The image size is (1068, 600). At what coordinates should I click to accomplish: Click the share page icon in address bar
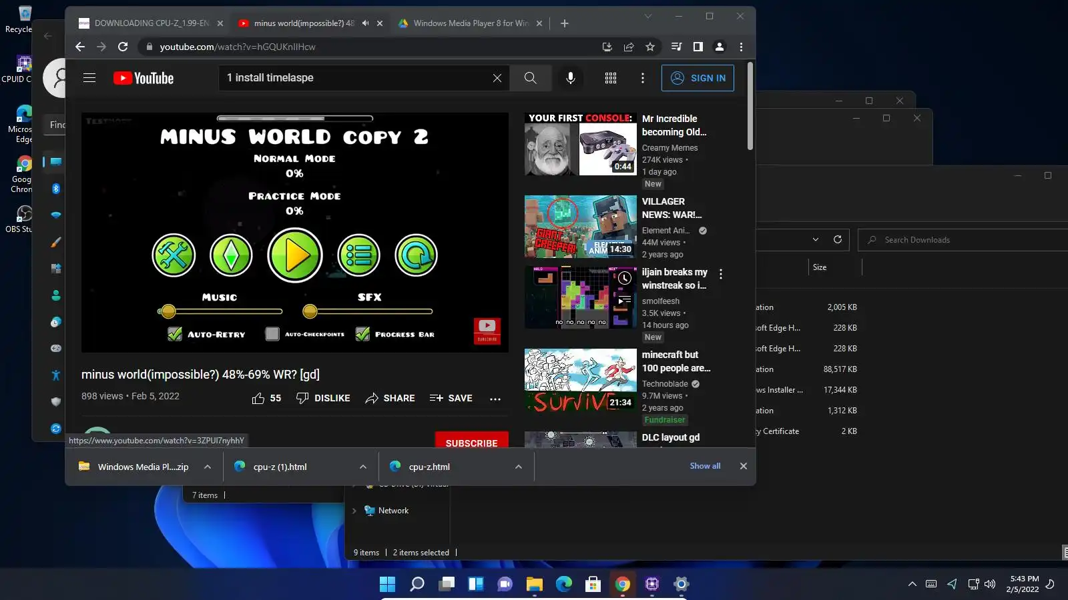click(x=629, y=47)
